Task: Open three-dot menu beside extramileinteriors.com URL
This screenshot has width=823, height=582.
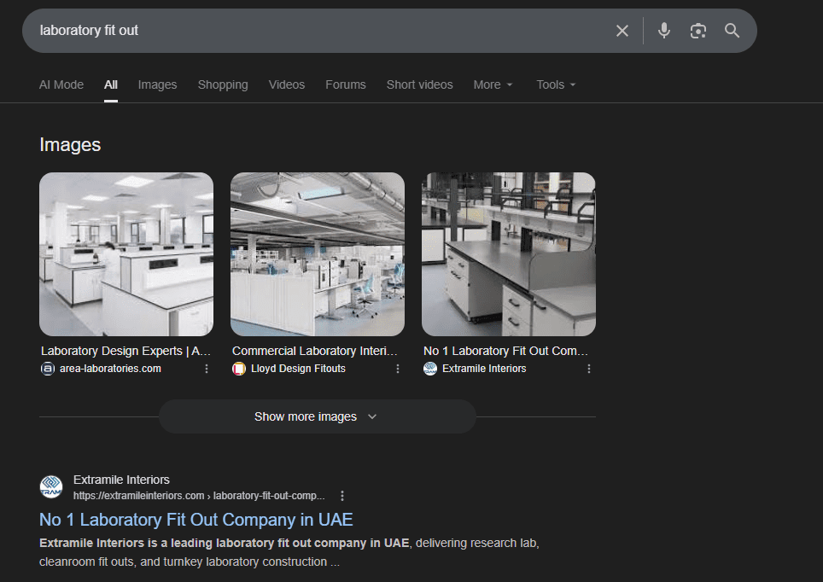Action: click(342, 496)
